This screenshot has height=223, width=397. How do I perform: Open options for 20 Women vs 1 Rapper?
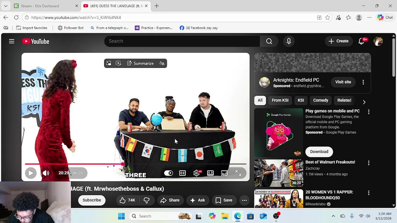369,193
